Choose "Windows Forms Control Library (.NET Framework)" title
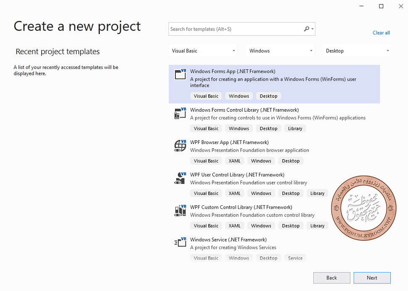The height and width of the screenshot is (291, 408). click(x=244, y=110)
